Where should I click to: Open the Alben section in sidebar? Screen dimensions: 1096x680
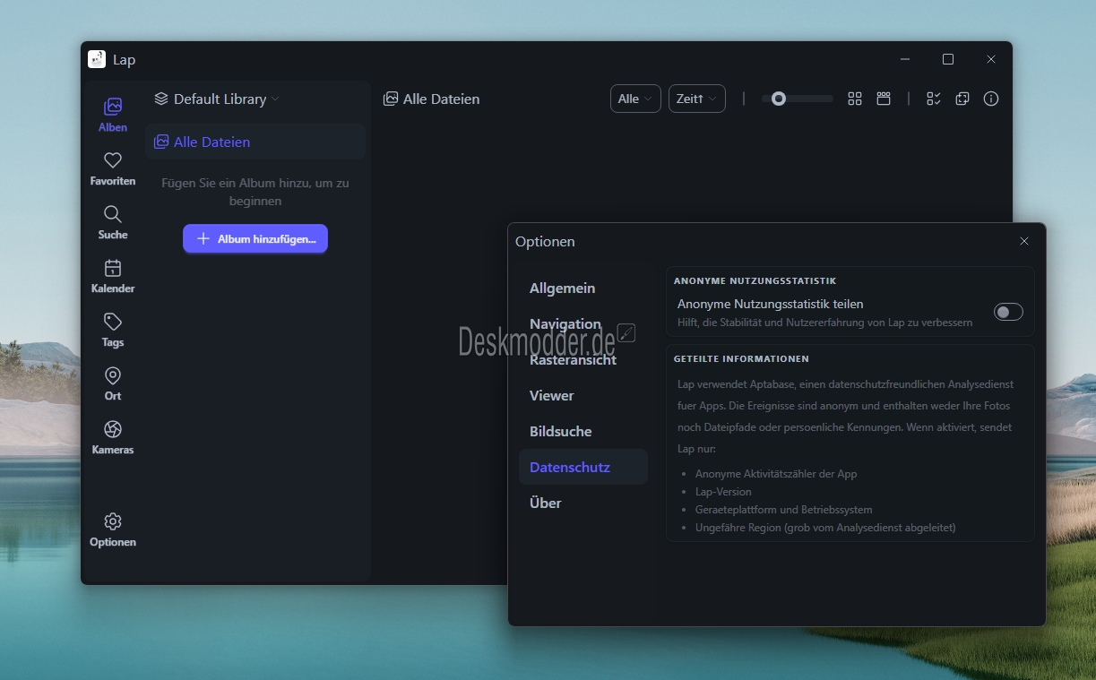[113, 116]
